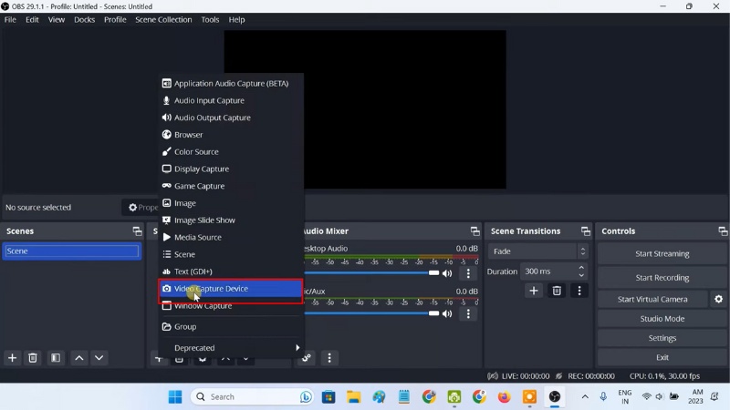This screenshot has height=410, width=730.
Task: Open Desktop Audio options menu dots
Action: [x=468, y=273]
